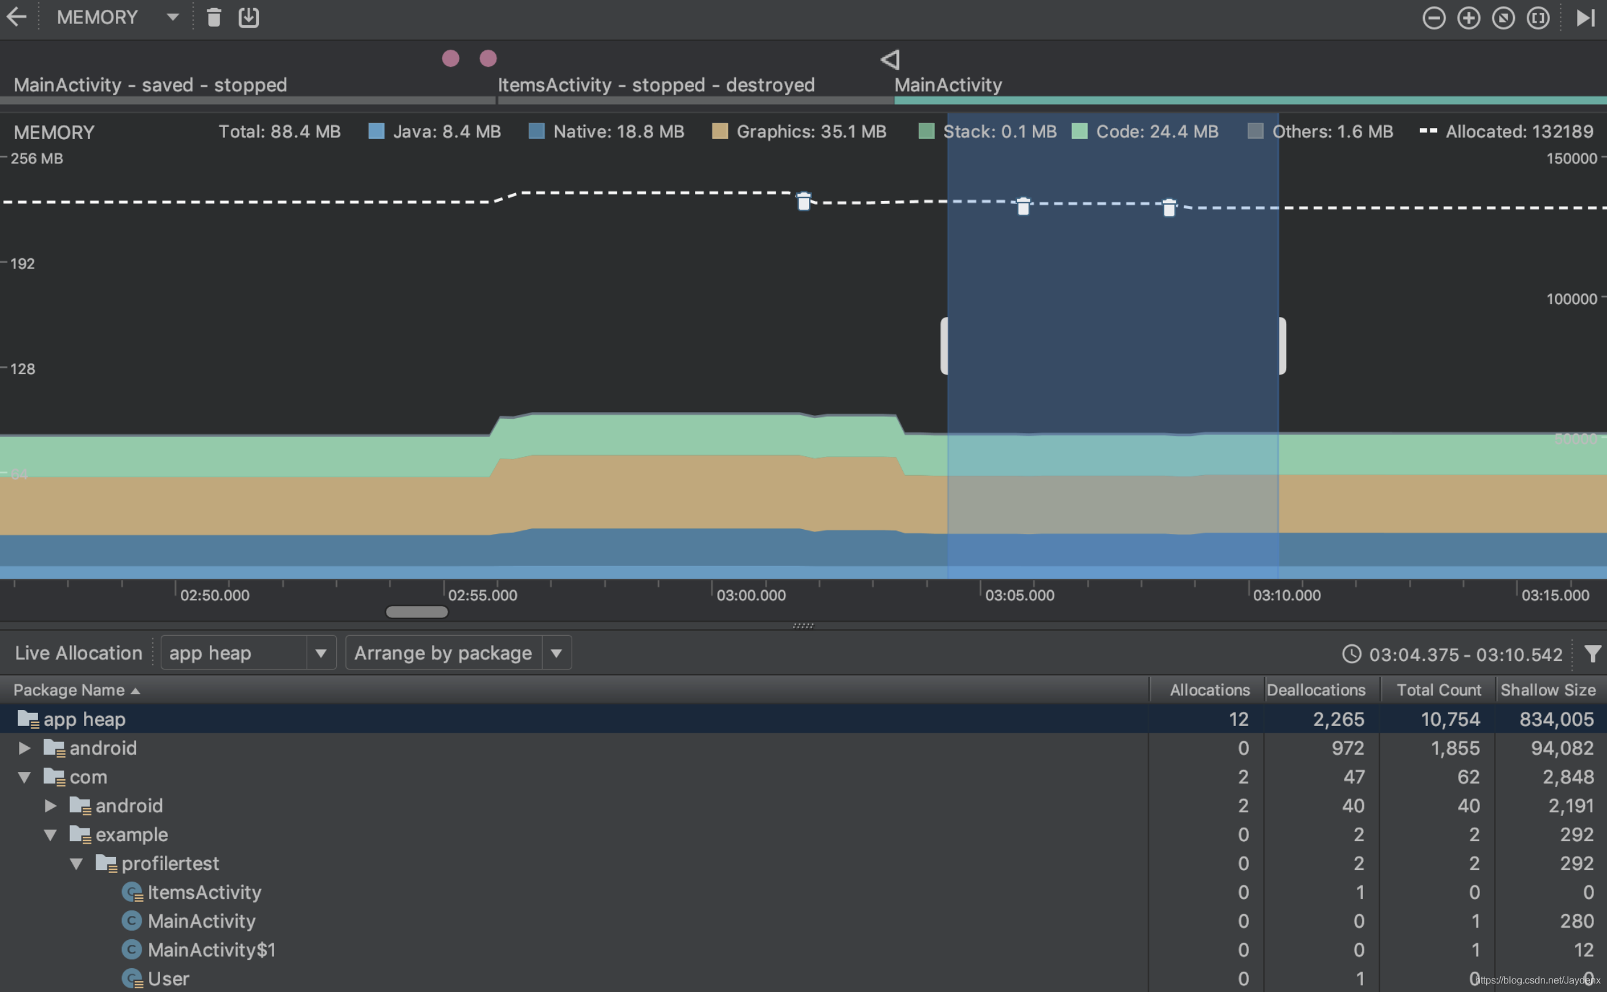1607x992 pixels.
Task: Click the MainActivity$1 tree item
Action: tap(212, 950)
